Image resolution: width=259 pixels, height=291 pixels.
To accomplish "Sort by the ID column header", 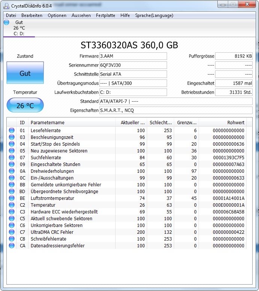I will pyautogui.click(x=22, y=122).
